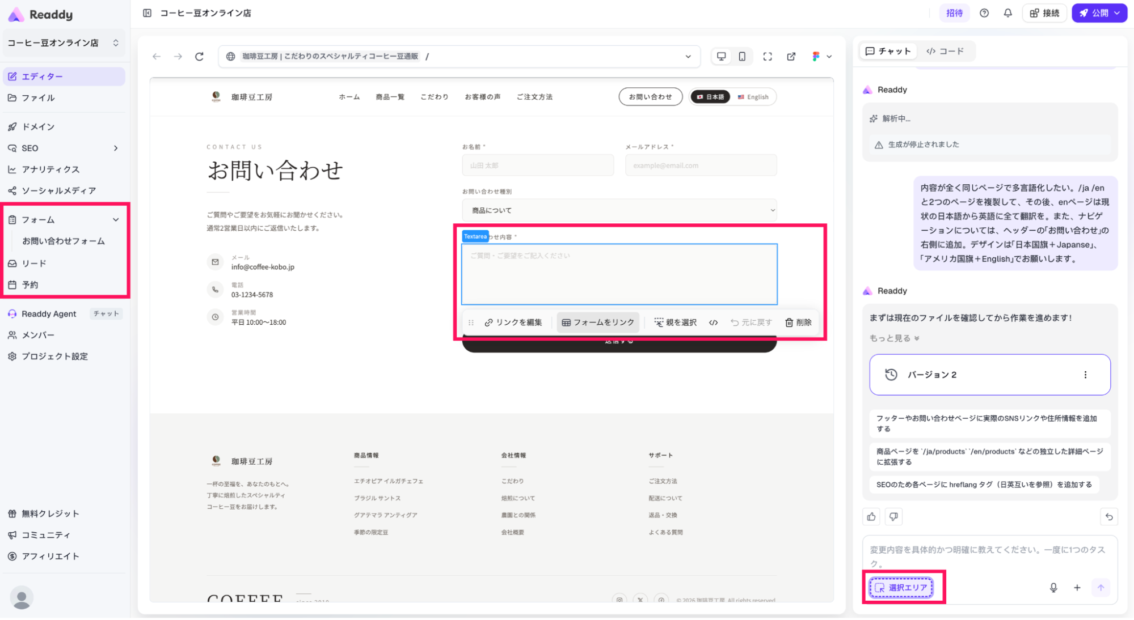Toggle 選択エリア selection mode
This screenshot has width=1134, height=620.
(x=901, y=588)
